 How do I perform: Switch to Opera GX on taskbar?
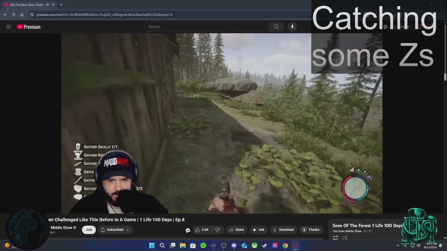[x=295, y=245]
